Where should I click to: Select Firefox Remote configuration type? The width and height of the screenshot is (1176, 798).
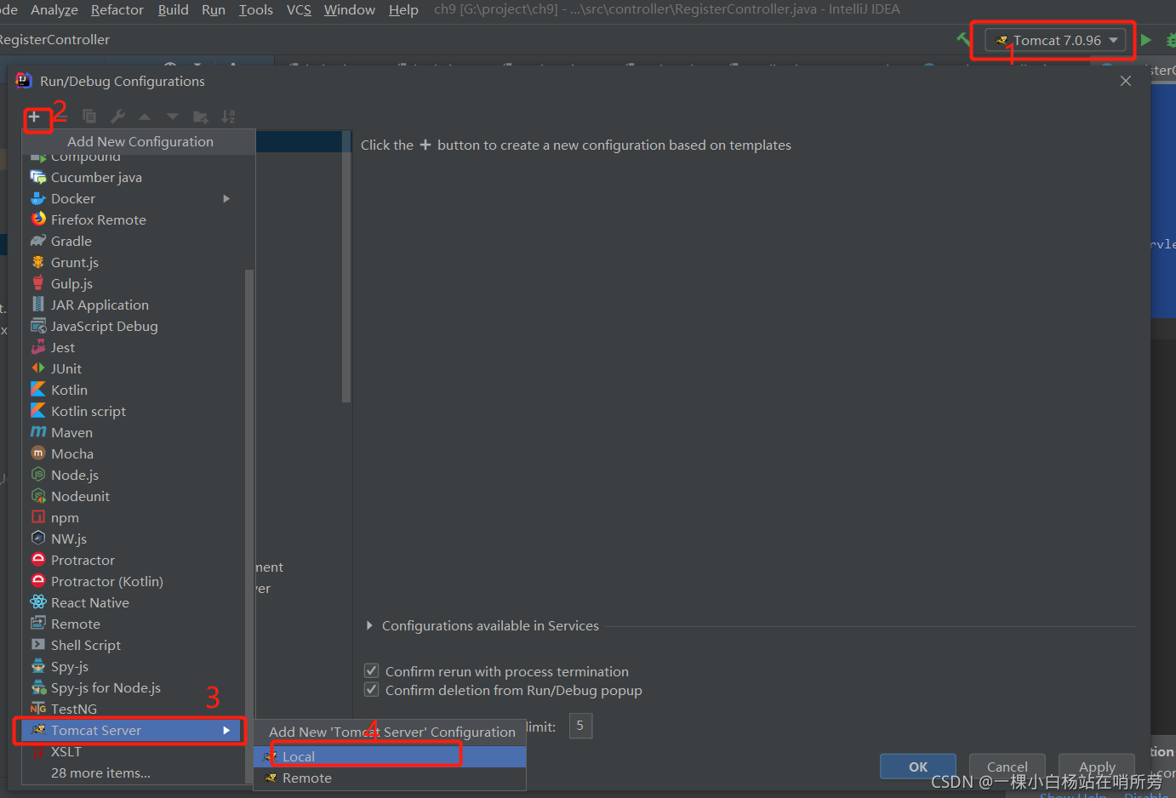(x=134, y=219)
